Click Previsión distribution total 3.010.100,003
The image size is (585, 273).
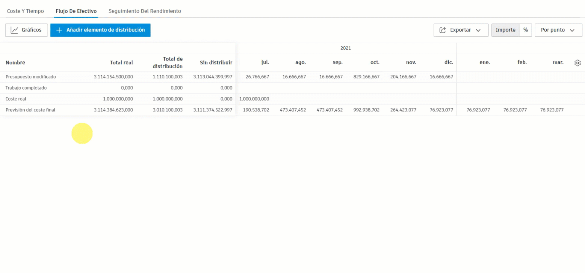167,110
